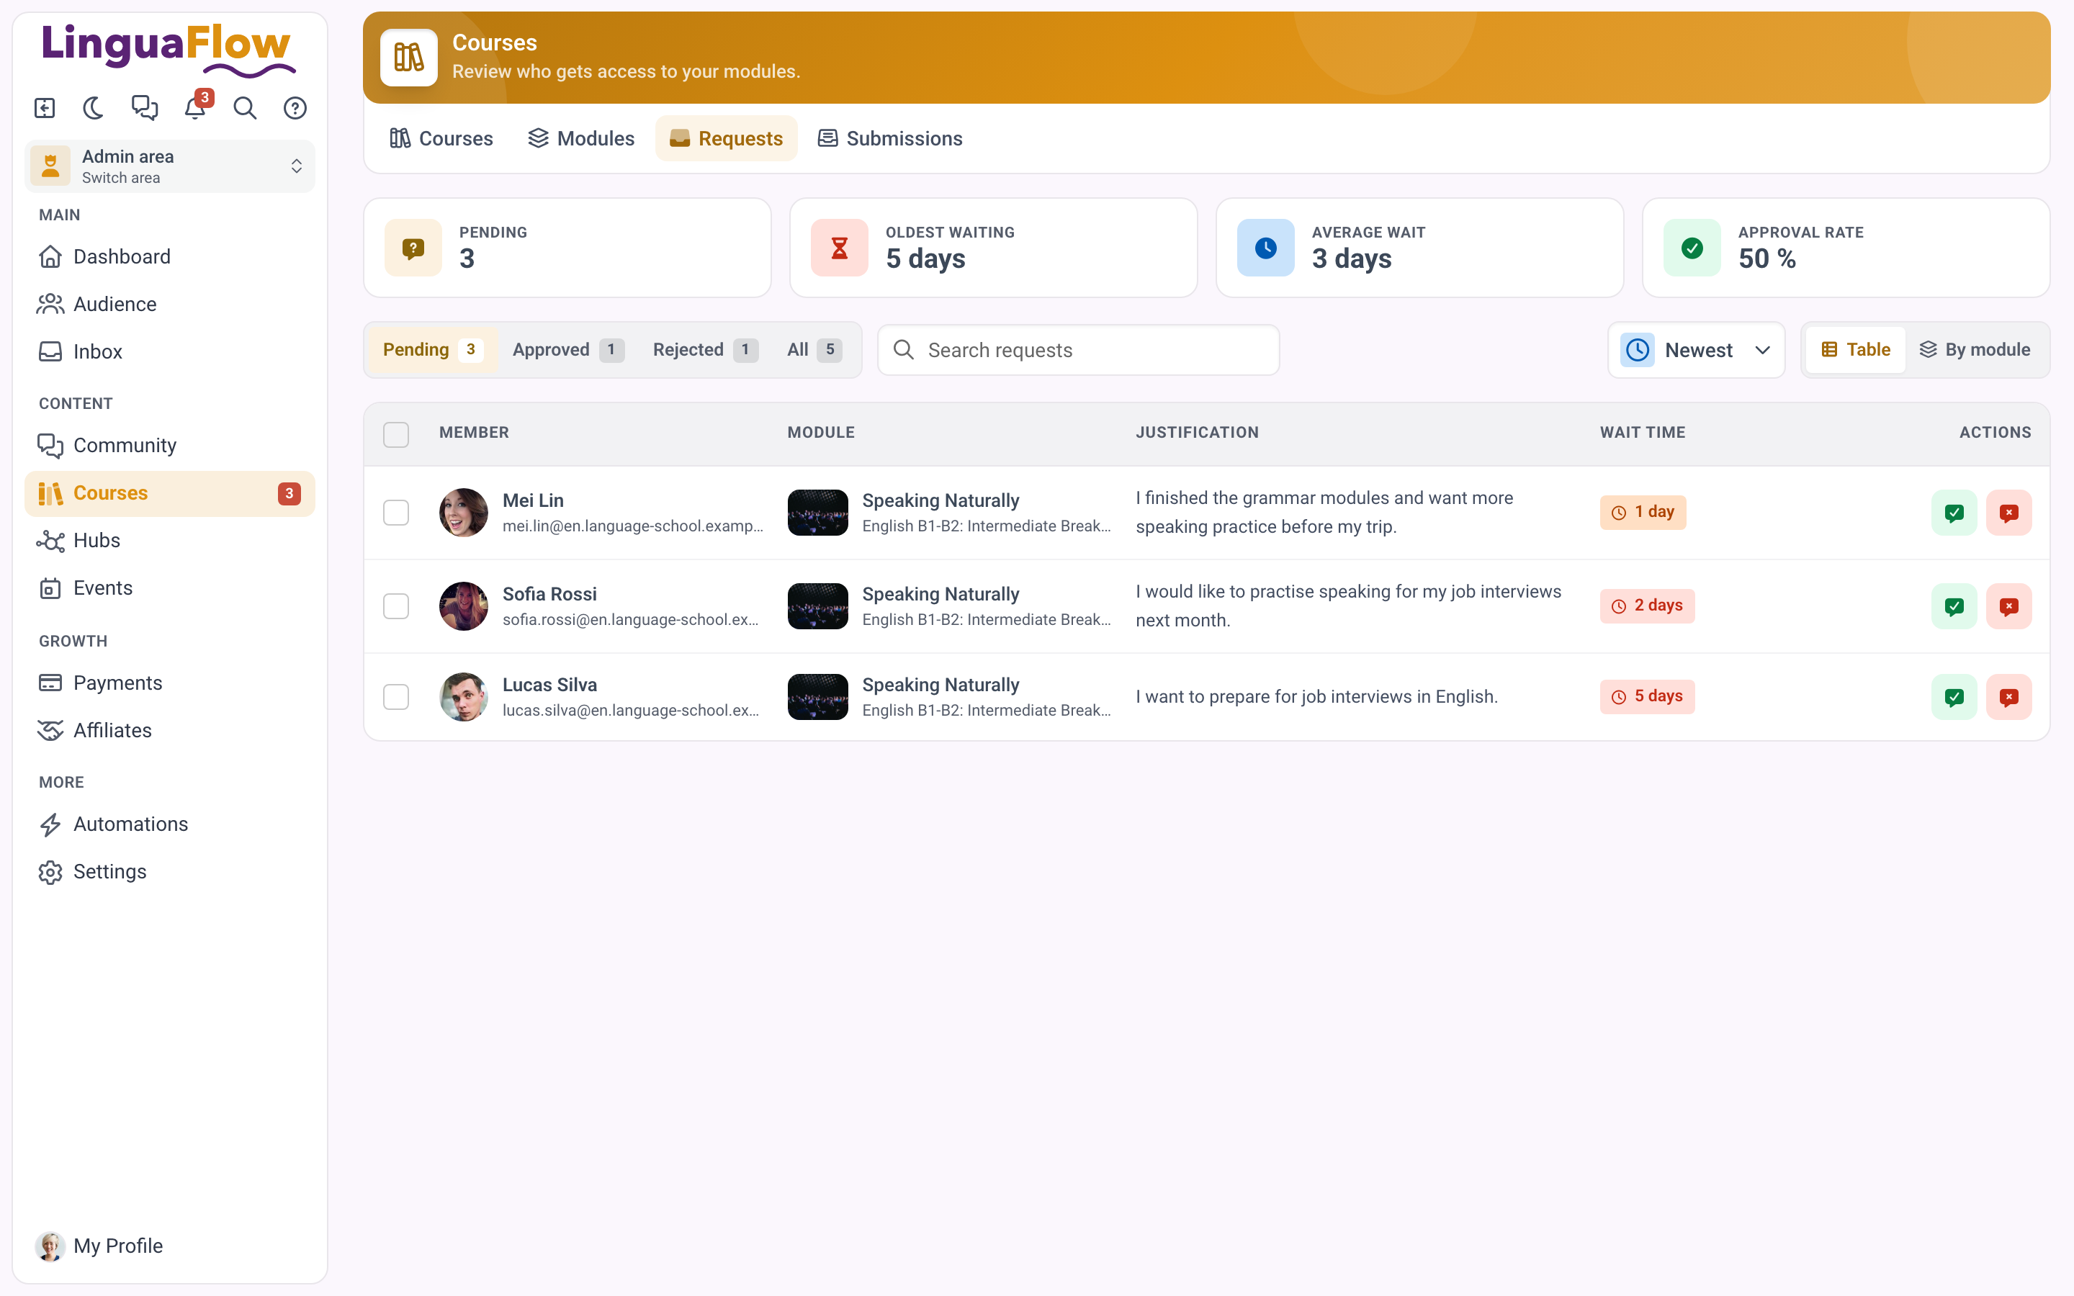Switch to By module view
Image resolution: width=2074 pixels, height=1296 pixels.
point(1975,350)
